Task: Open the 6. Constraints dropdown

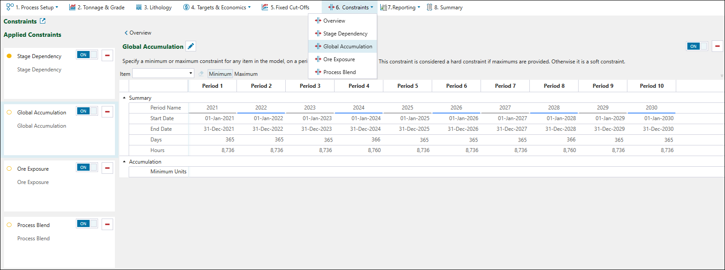Action: pyautogui.click(x=351, y=8)
